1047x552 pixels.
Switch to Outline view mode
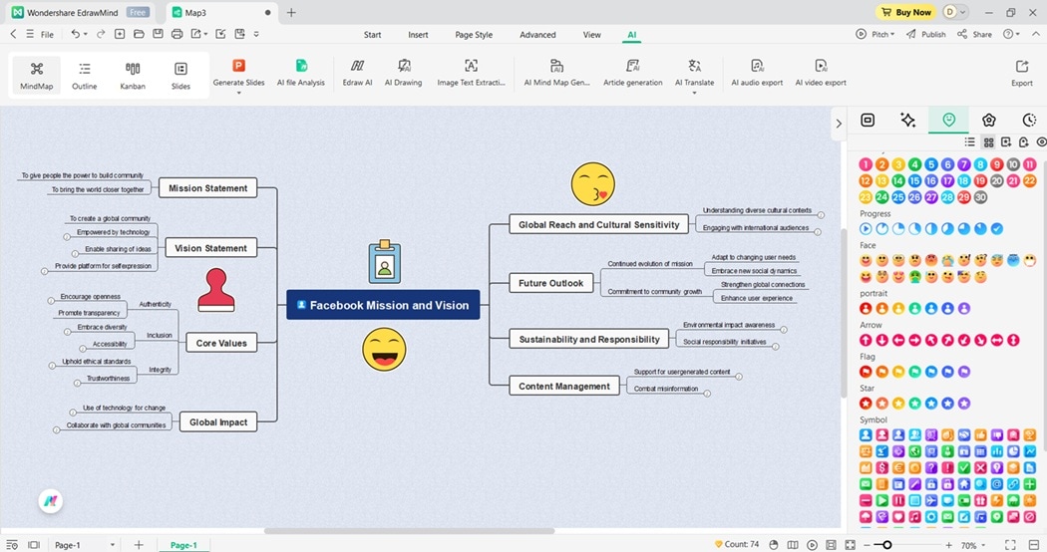click(x=84, y=75)
